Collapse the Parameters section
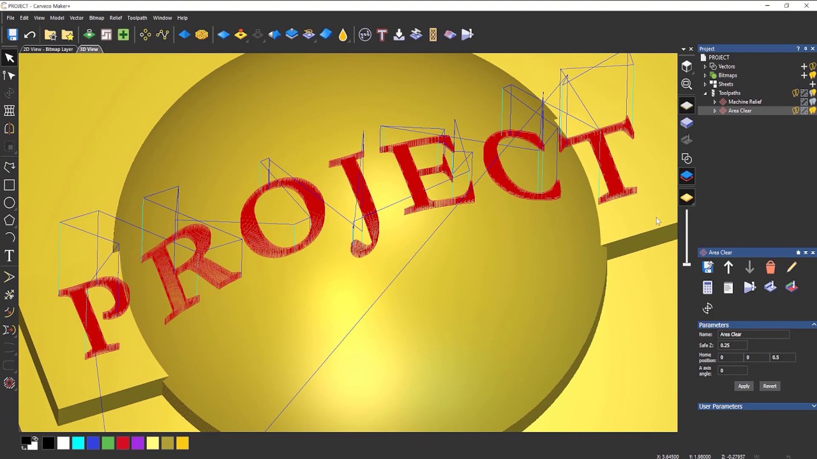 (814, 325)
